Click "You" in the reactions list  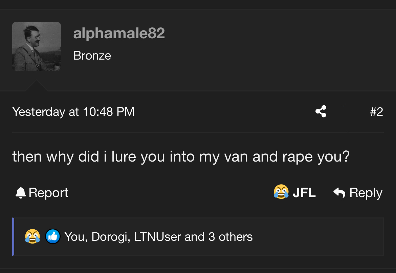[76, 237]
